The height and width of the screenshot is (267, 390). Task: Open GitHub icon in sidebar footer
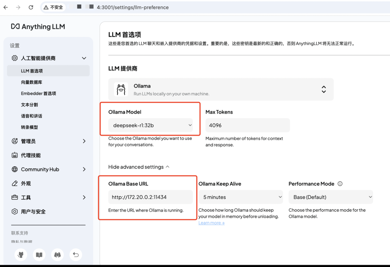tap(21, 255)
